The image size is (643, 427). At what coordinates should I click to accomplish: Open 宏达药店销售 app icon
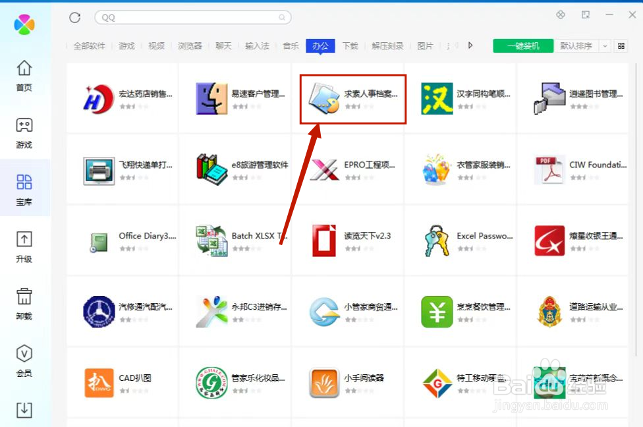click(x=98, y=99)
